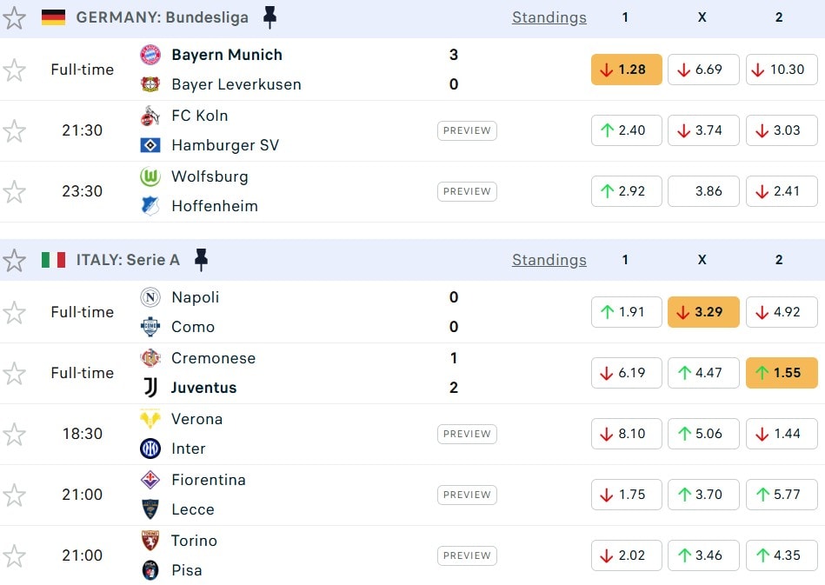
Task: Open Preview for Wolfsburg vs Hoffenheim
Action: (x=467, y=191)
